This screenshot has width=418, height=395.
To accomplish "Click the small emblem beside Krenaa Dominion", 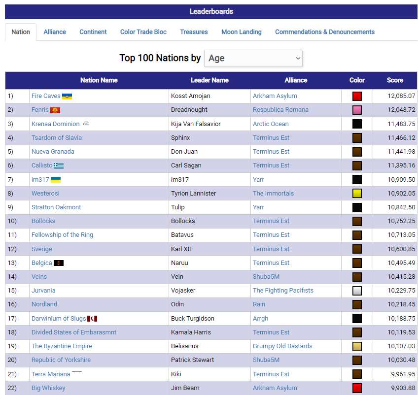I will [x=86, y=124].
